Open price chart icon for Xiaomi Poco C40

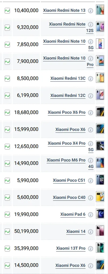pos(7,198)
